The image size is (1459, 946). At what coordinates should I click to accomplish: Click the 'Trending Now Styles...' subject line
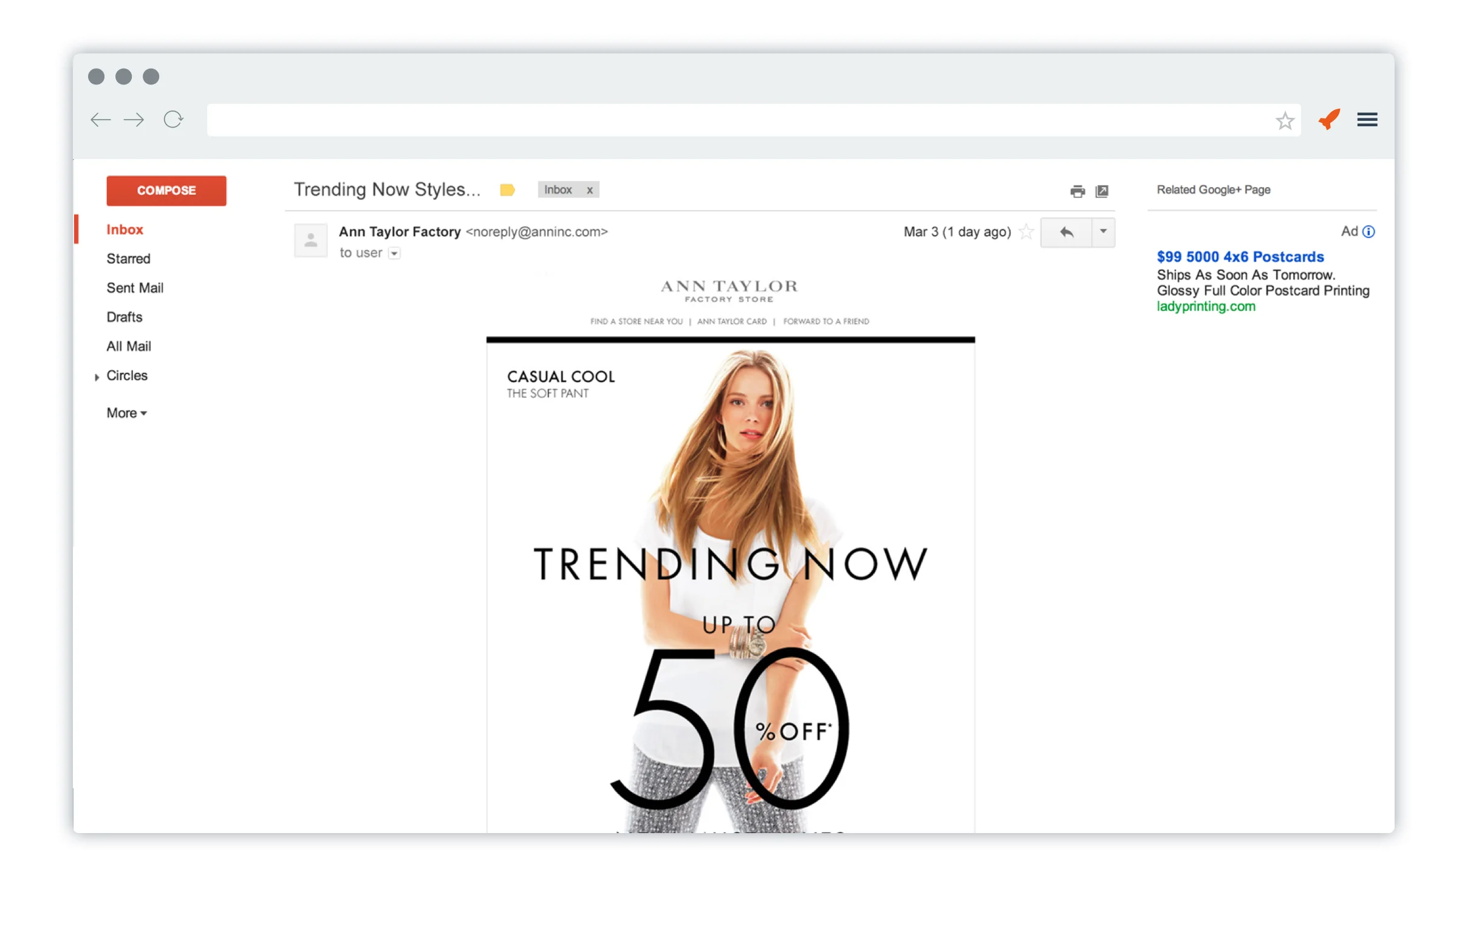click(x=387, y=189)
